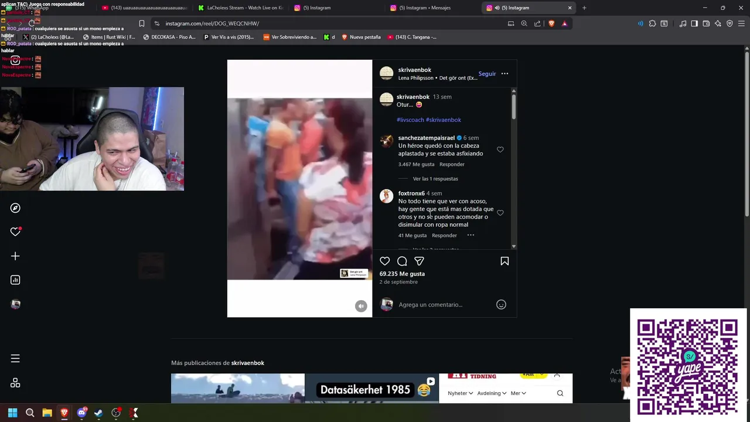Follow skrivaenbok with Seguir button

487,74
